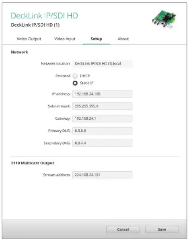Click the "Secondary DNS:" label

coord(57,143)
